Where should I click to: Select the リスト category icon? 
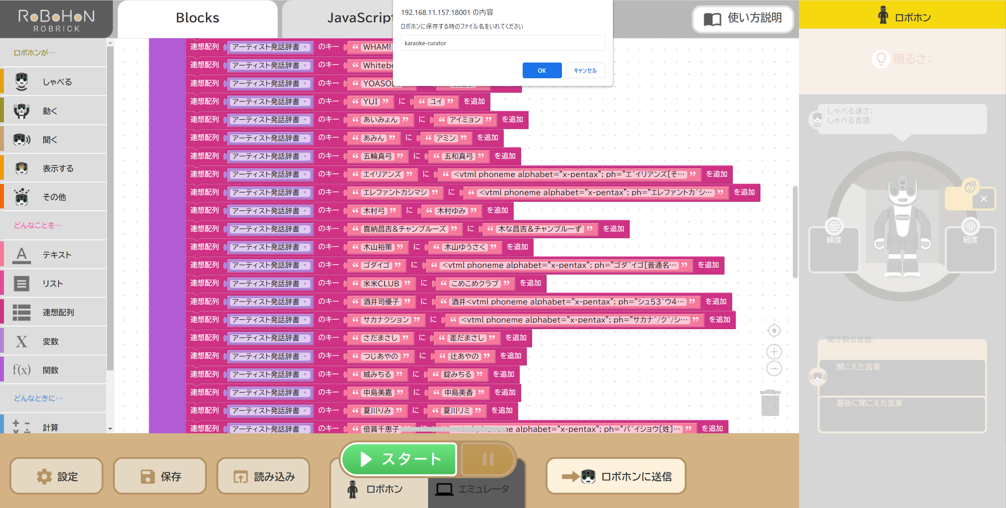click(22, 283)
